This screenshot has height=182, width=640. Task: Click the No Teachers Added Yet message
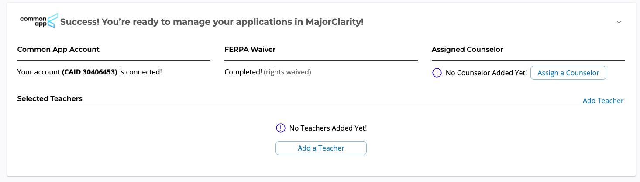click(x=328, y=128)
